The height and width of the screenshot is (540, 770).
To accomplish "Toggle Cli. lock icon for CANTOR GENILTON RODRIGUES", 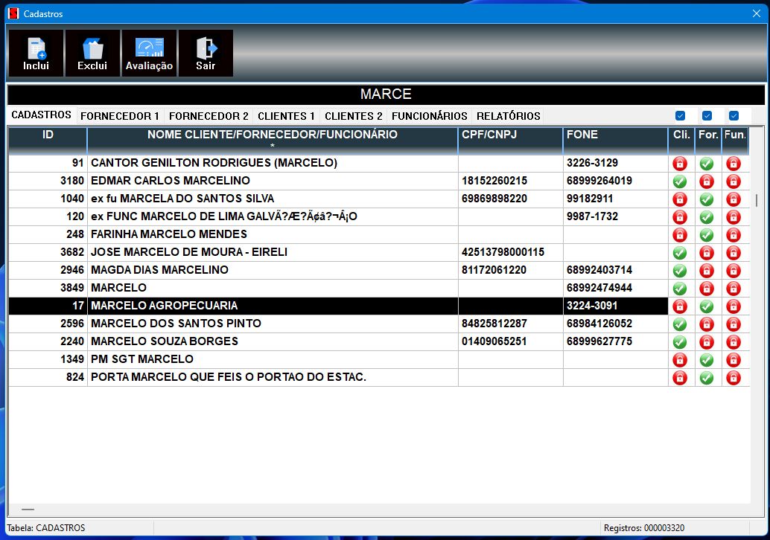I will [x=680, y=164].
